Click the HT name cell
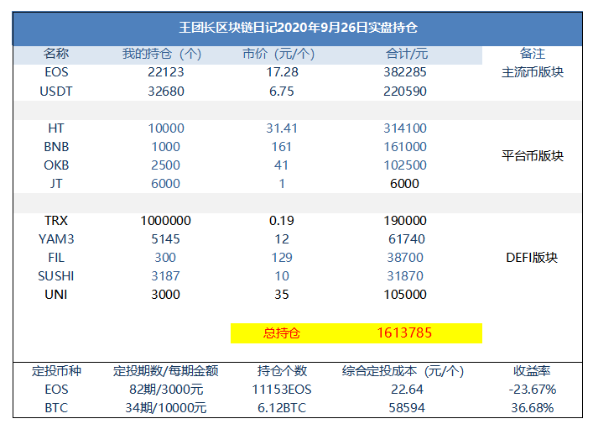 [x=56, y=128]
